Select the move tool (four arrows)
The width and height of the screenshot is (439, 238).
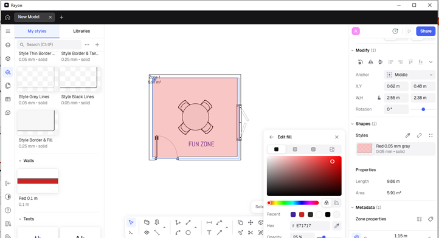tap(251, 222)
